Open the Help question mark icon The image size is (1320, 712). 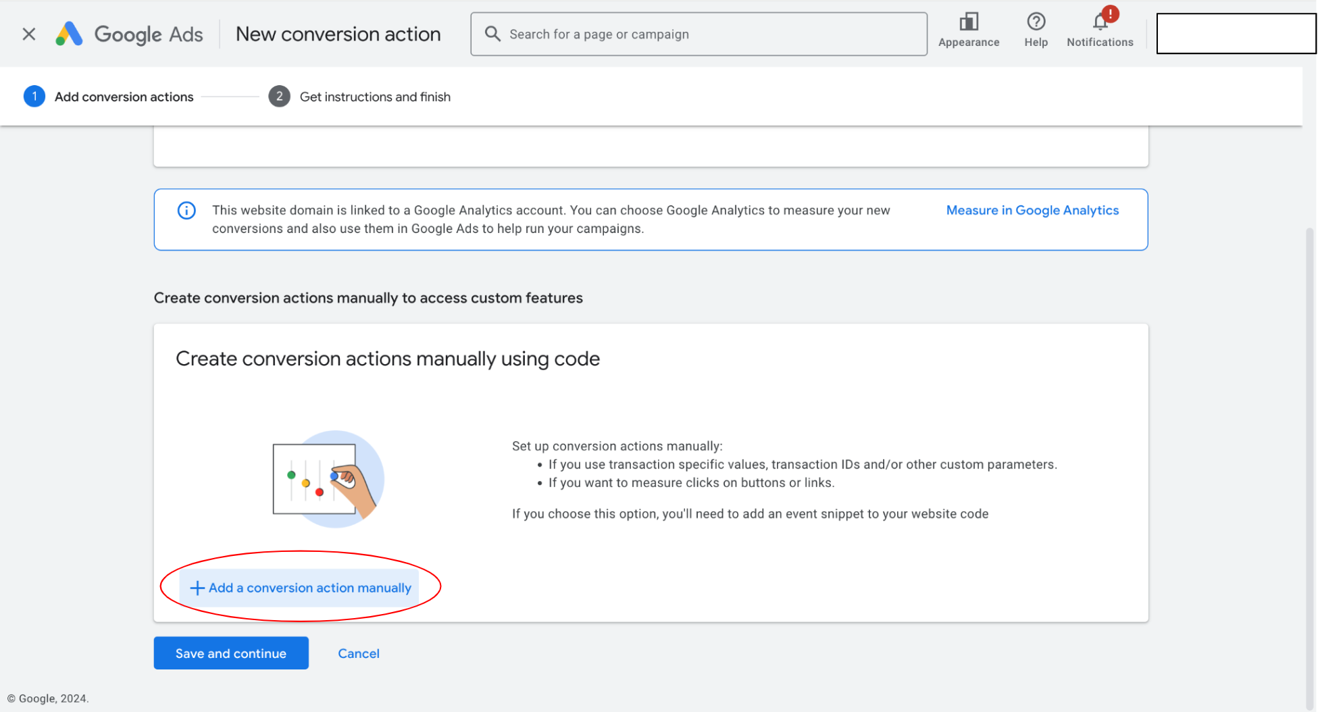[x=1035, y=22]
